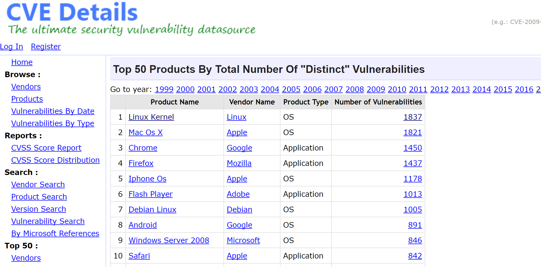Click the Number of Vulnerabilities column header
The width and height of the screenshot is (541, 267).
tap(378, 102)
